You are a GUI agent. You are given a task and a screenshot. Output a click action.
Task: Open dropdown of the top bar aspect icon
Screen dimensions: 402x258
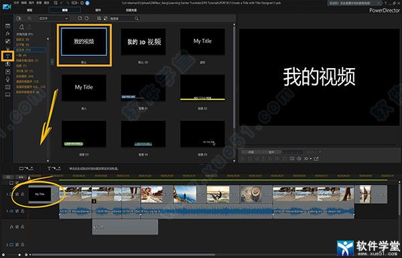point(78,3)
